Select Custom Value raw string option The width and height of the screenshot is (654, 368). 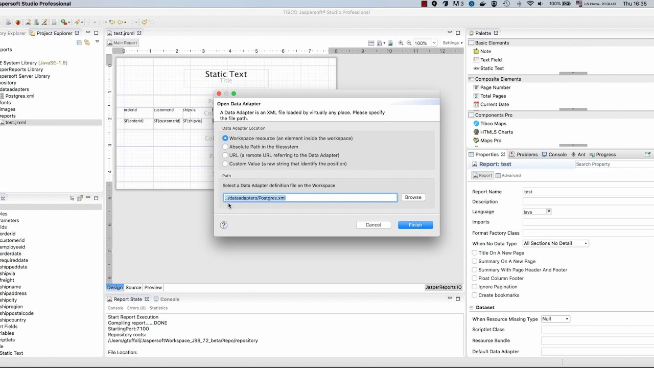pyautogui.click(x=225, y=164)
